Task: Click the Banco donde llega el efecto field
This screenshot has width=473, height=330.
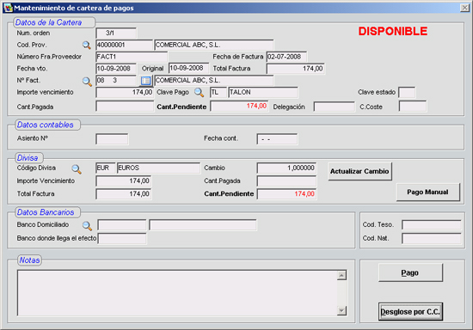Action: pyautogui.click(x=122, y=238)
